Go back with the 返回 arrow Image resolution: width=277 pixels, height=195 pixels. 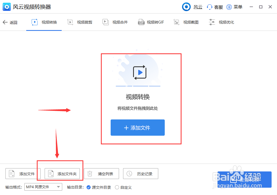coord(5,22)
